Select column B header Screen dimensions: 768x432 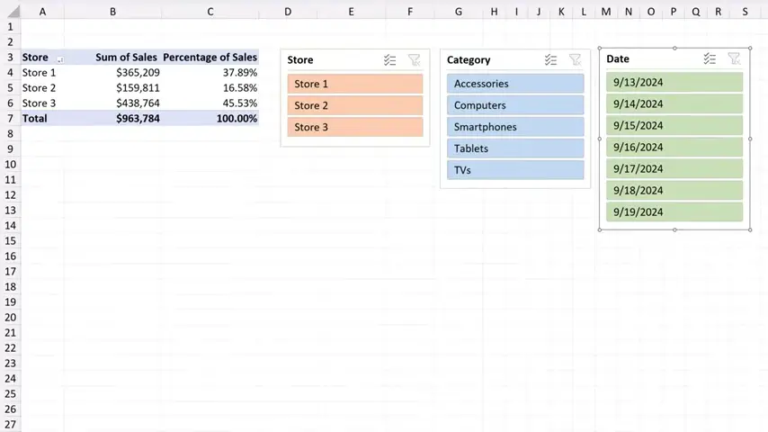coord(112,12)
